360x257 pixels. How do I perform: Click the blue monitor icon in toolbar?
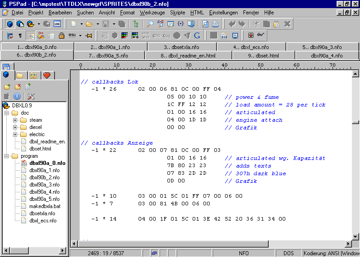235,35
